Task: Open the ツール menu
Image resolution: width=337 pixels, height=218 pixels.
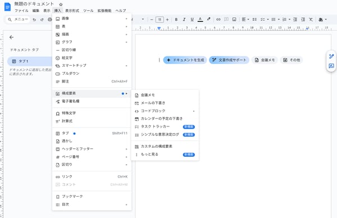Action: click(x=88, y=11)
